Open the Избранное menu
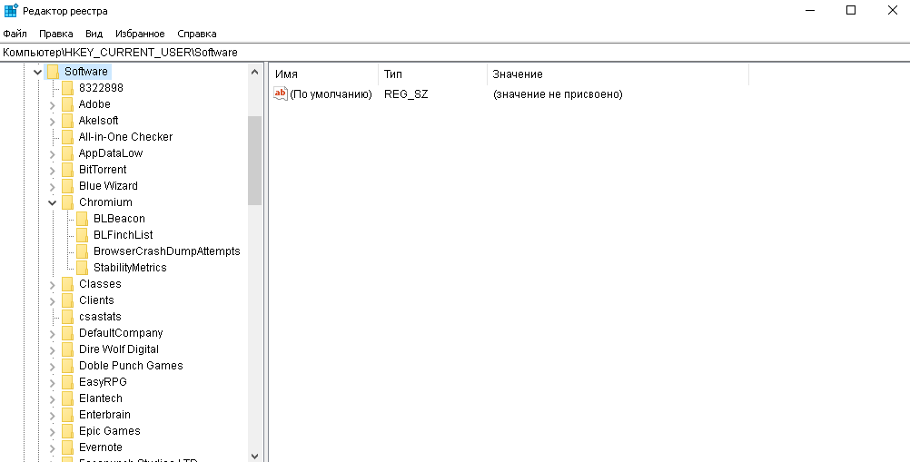The image size is (910, 462). (x=140, y=34)
